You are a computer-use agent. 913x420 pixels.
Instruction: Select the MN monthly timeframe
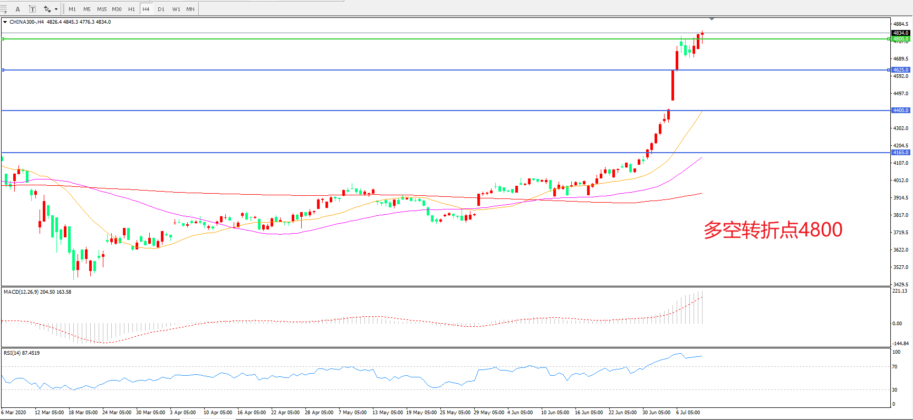pyautogui.click(x=190, y=9)
